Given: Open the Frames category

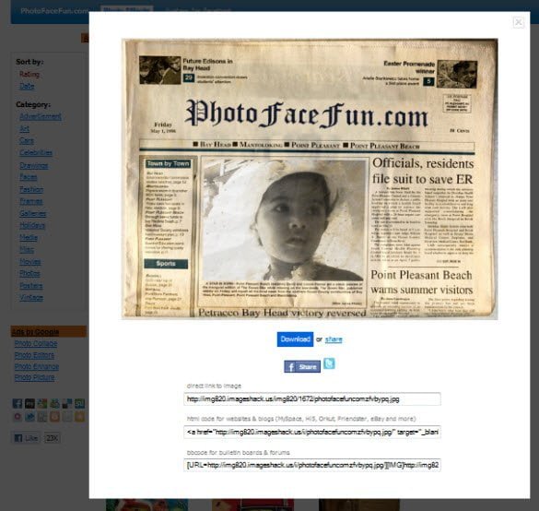Looking at the screenshot, I should click(31, 201).
